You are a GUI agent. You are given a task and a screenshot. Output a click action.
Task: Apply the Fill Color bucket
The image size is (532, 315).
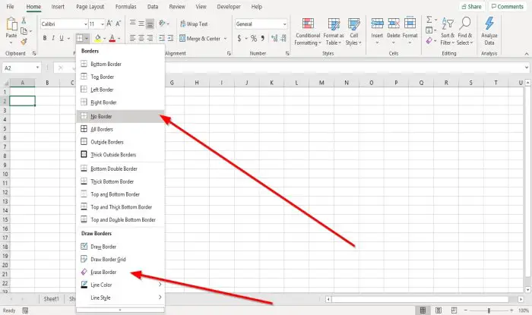coord(98,38)
